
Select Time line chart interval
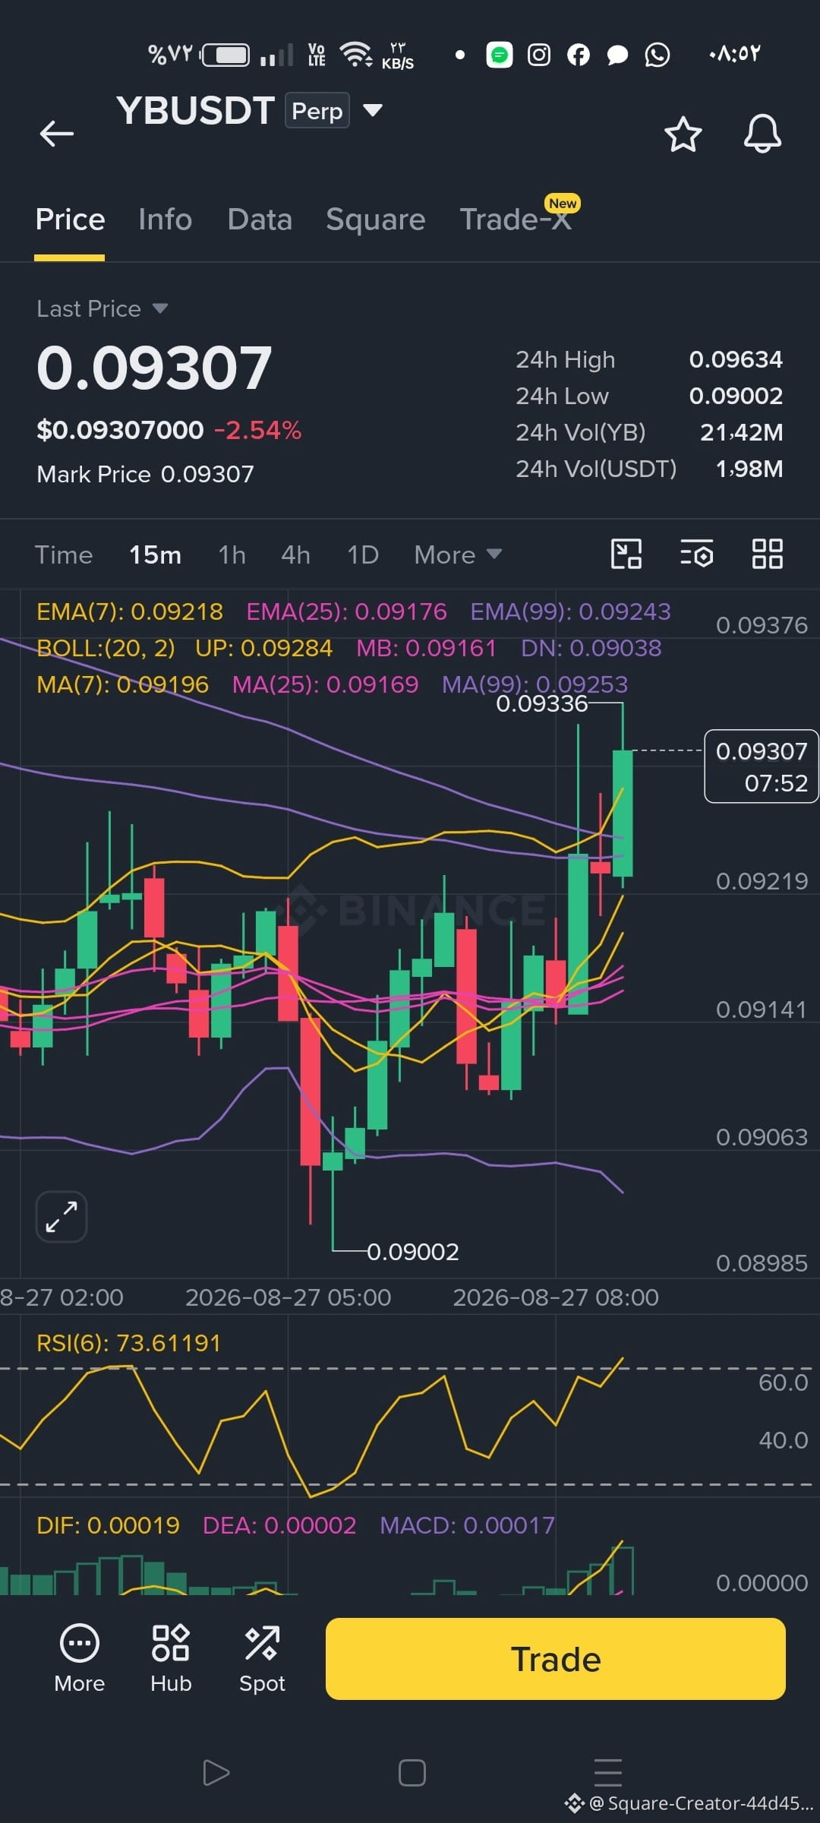click(64, 554)
